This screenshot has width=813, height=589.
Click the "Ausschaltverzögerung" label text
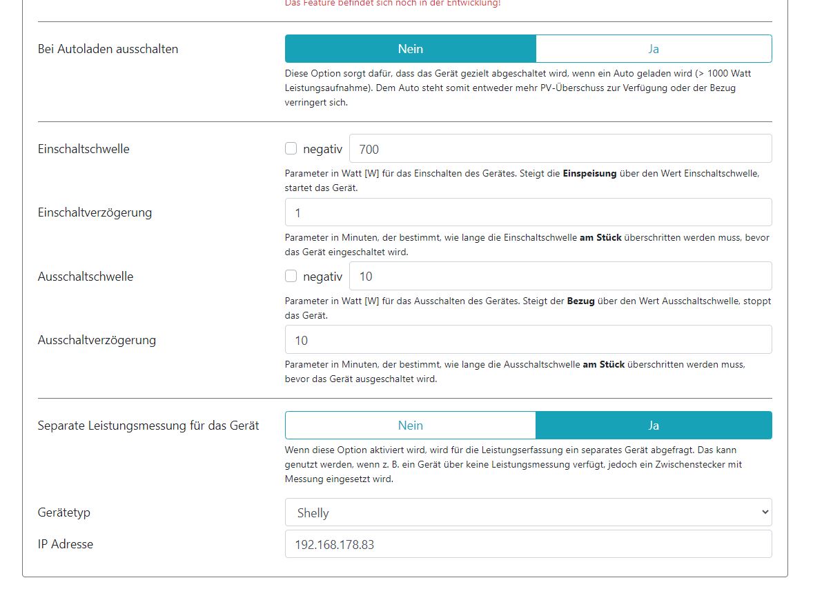(x=97, y=340)
